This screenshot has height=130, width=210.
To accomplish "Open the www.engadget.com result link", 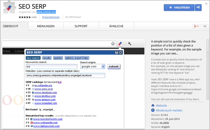I will [x=46, y=103].
